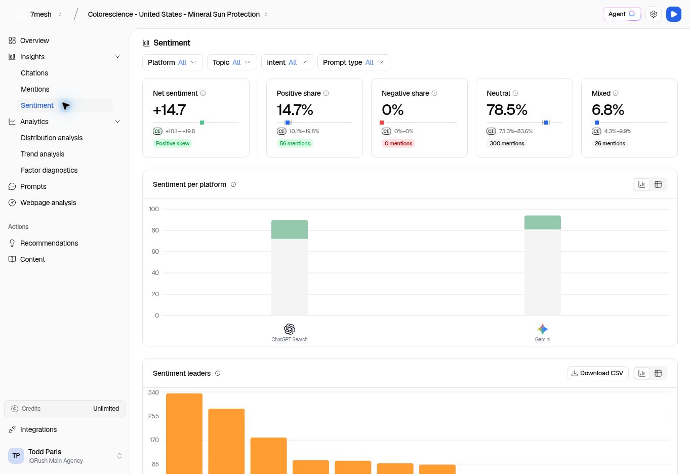This screenshot has width=690, height=474.
Task: Switch Sentiment leaders to table view
Action: pos(658,373)
